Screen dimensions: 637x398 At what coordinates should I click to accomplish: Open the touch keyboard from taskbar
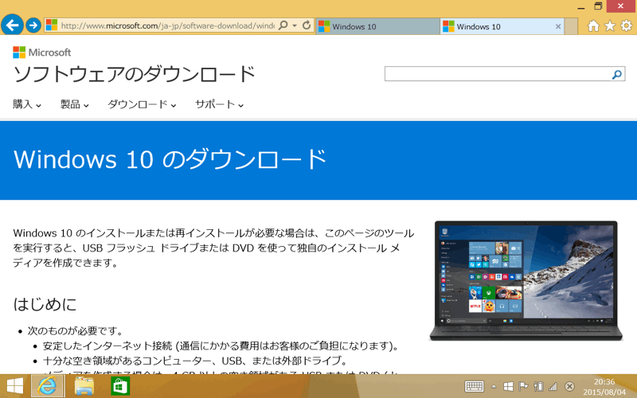tap(475, 387)
